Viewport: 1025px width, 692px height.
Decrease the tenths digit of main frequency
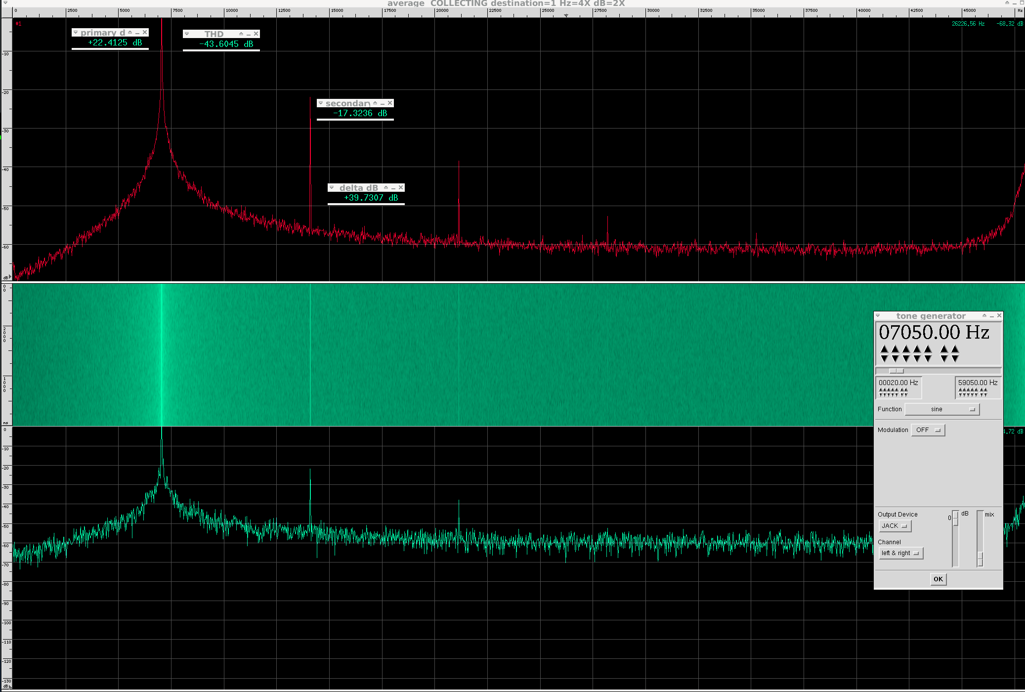944,358
